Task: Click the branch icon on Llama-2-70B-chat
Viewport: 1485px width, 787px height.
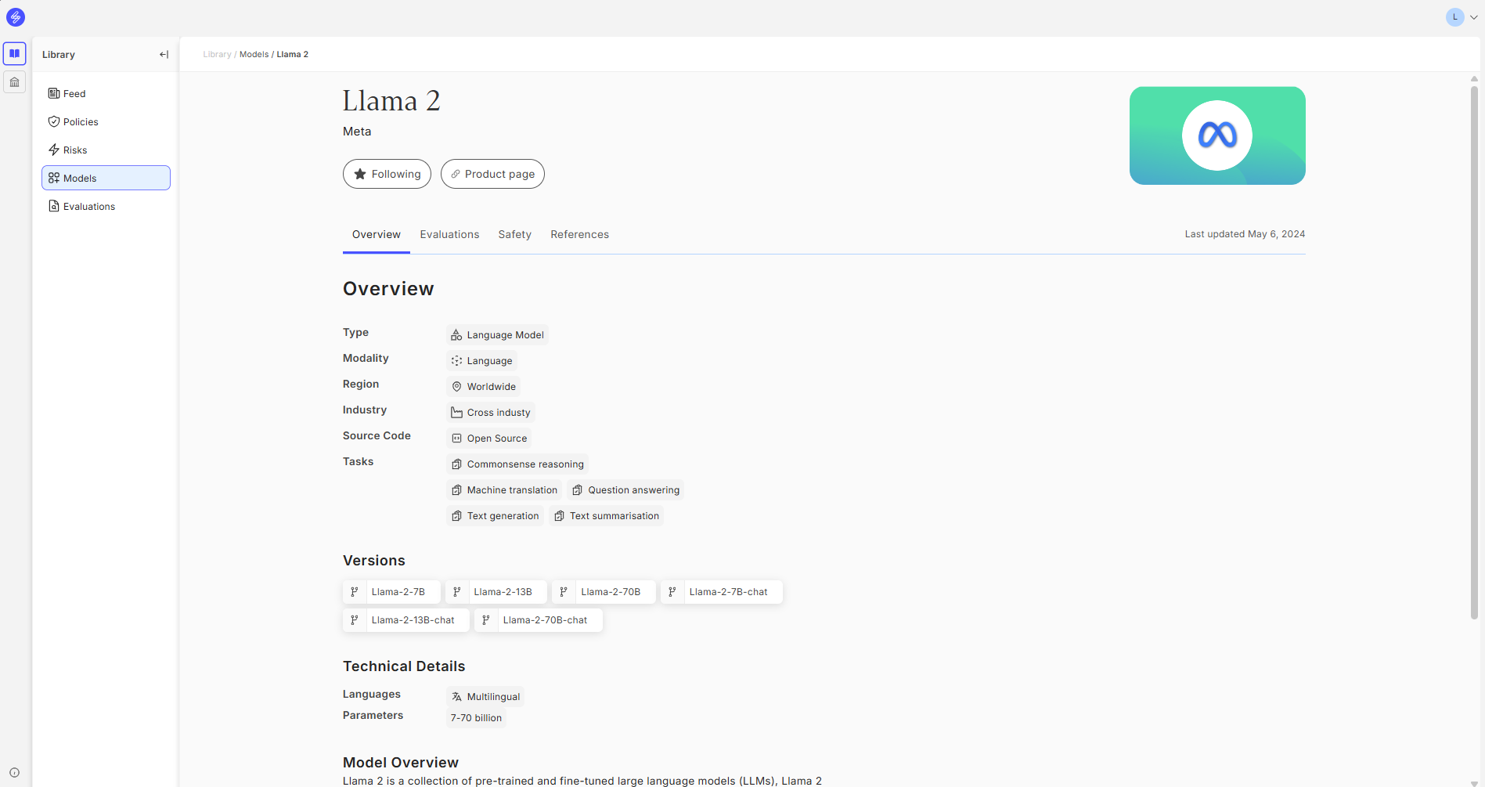Action: [x=486, y=620]
